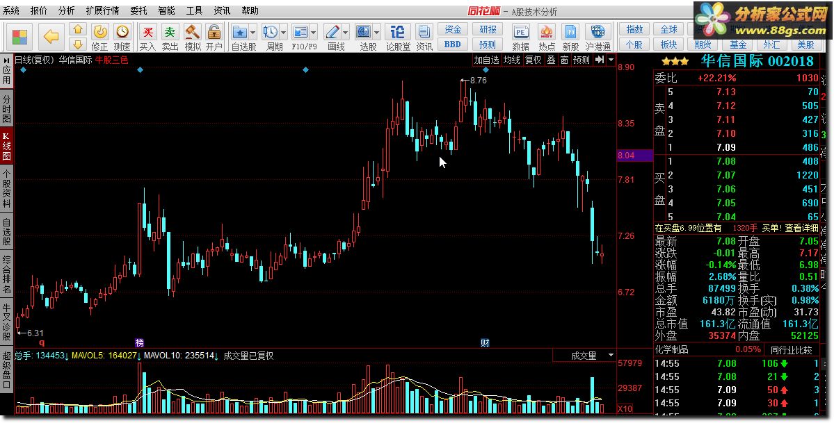
Task: Click the 美股 button
Action: pos(805,44)
